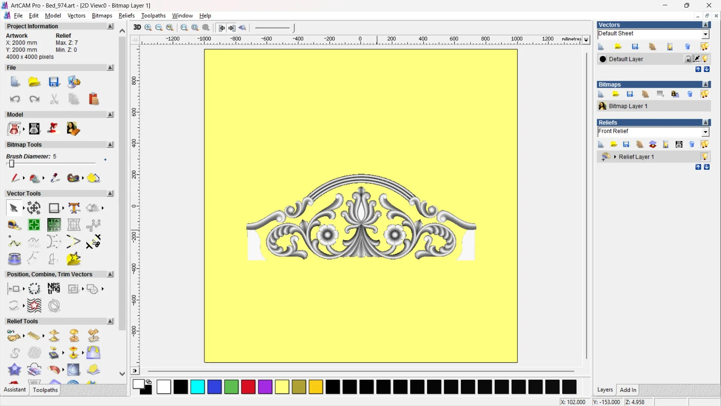Select the Node Editing tool
The image size is (721, 406).
[x=14, y=242]
